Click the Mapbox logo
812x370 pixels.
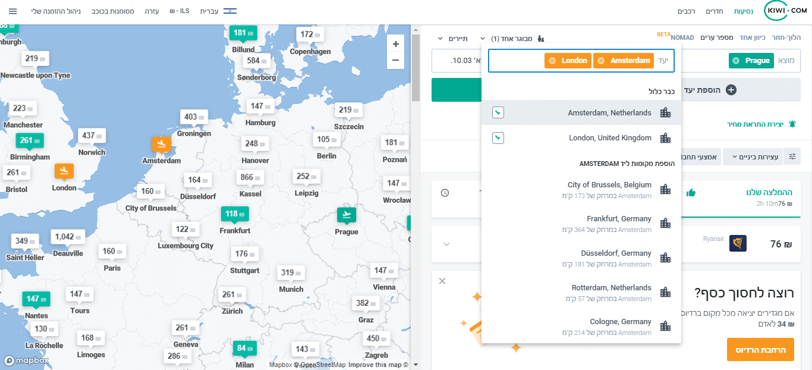point(26,360)
